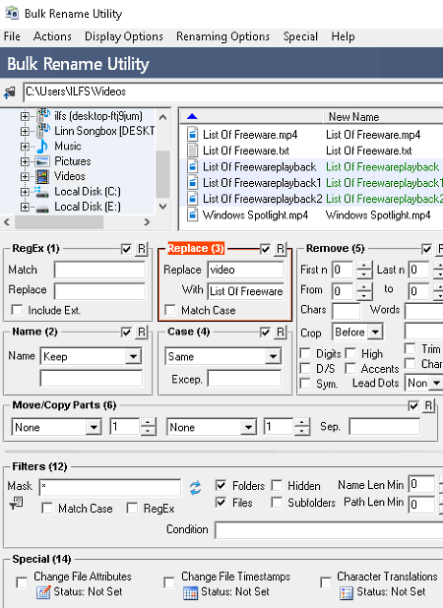Open the Change File Attributes status icon
This screenshot has width=443, height=608.
[x=43, y=592]
